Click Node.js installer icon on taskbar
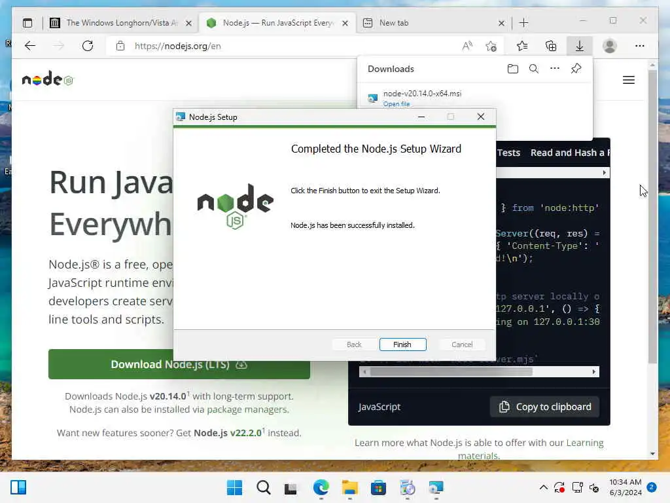This screenshot has width=670, height=503. tap(436, 487)
